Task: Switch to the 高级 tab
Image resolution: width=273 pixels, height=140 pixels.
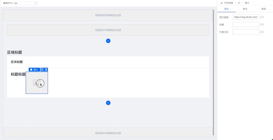Action: coord(263,9)
